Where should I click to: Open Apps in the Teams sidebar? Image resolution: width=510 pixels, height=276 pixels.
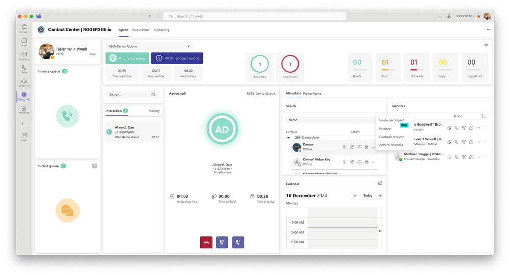(24, 137)
